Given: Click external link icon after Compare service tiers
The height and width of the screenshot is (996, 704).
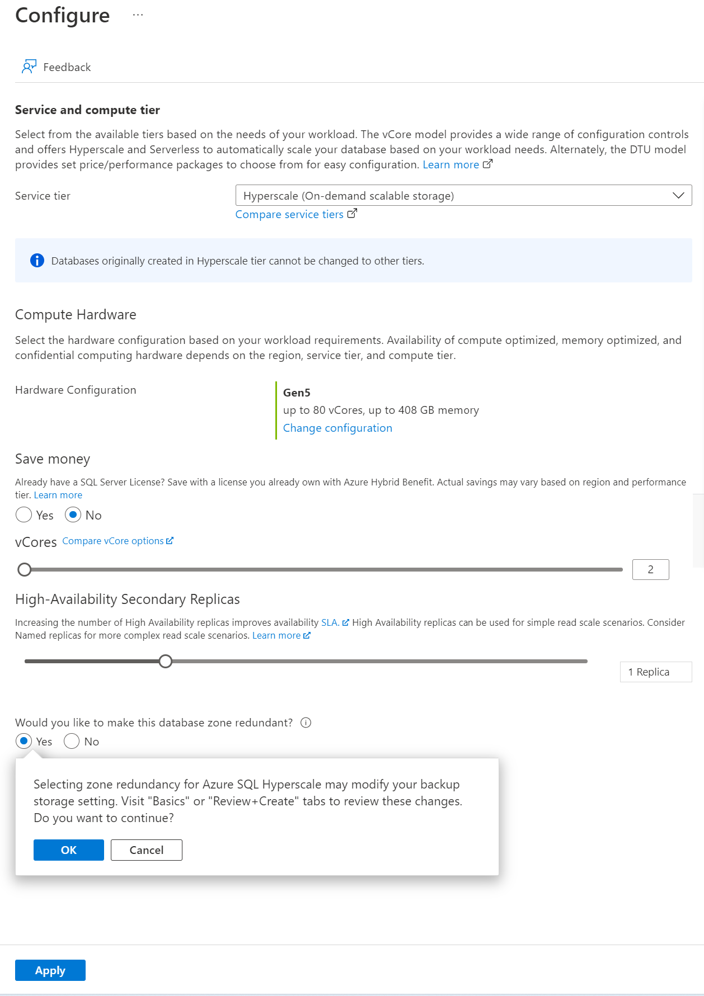Looking at the screenshot, I should pos(352,214).
